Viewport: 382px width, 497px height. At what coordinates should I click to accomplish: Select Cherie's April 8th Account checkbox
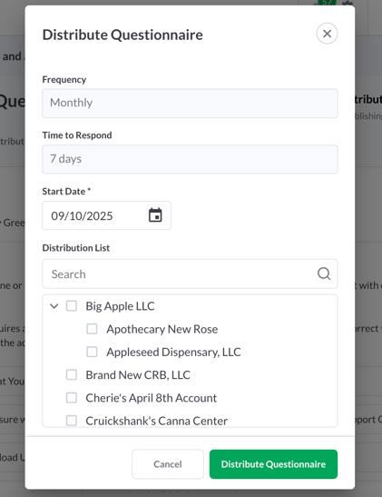pos(72,397)
